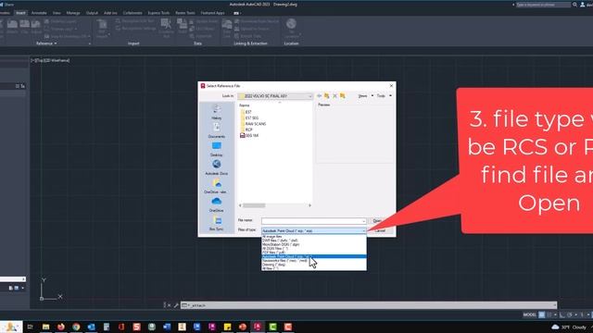Open the Tools menu in the dialog

point(384,96)
